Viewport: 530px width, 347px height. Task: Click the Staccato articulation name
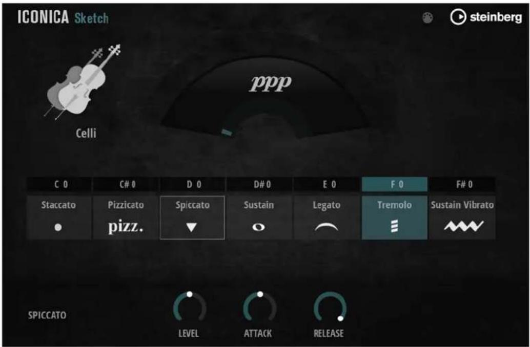(x=58, y=205)
